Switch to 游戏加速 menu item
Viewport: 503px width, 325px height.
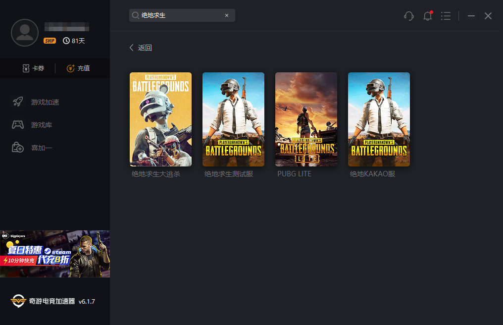45,102
